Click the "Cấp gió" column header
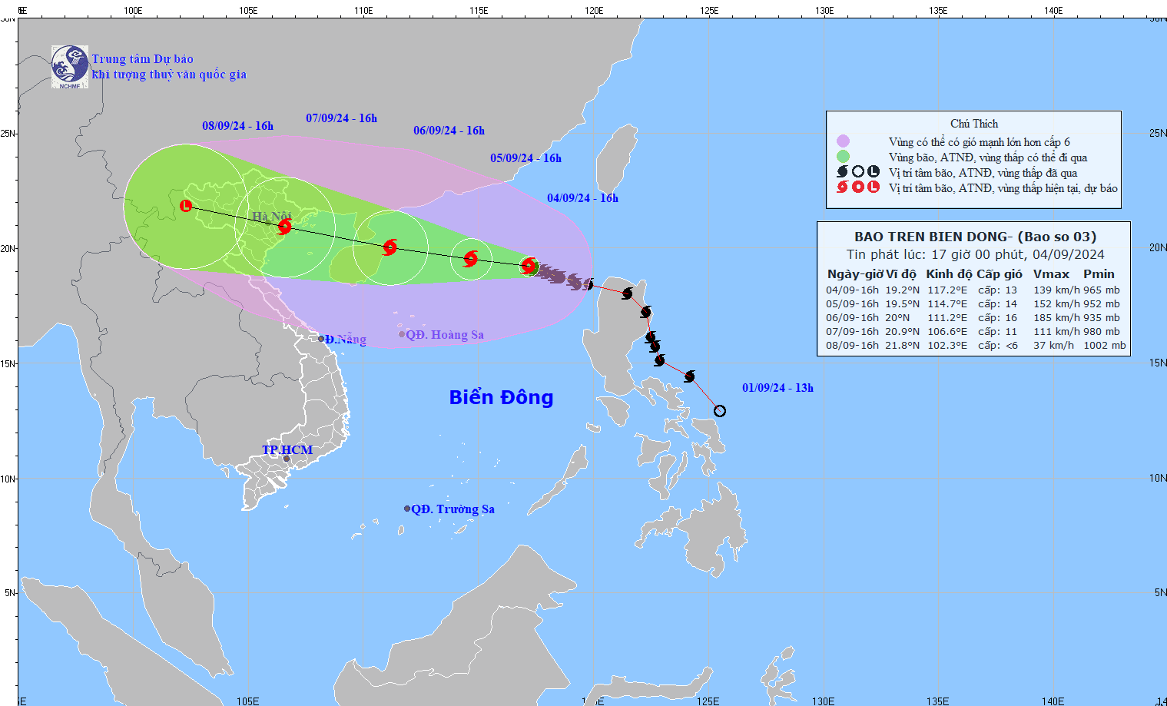Viewport: 1167px width, 706px height. 1000,274
